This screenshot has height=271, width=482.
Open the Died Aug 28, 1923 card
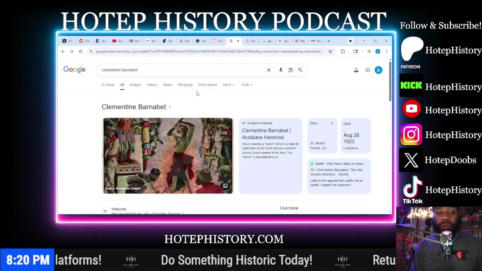[355, 135]
